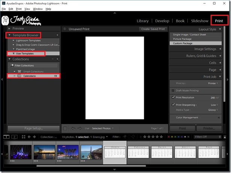The width and height of the screenshot is (231, 173).
Task: Expand Drag & Drop Cole's Classroom folder
Action: point(14,45)
